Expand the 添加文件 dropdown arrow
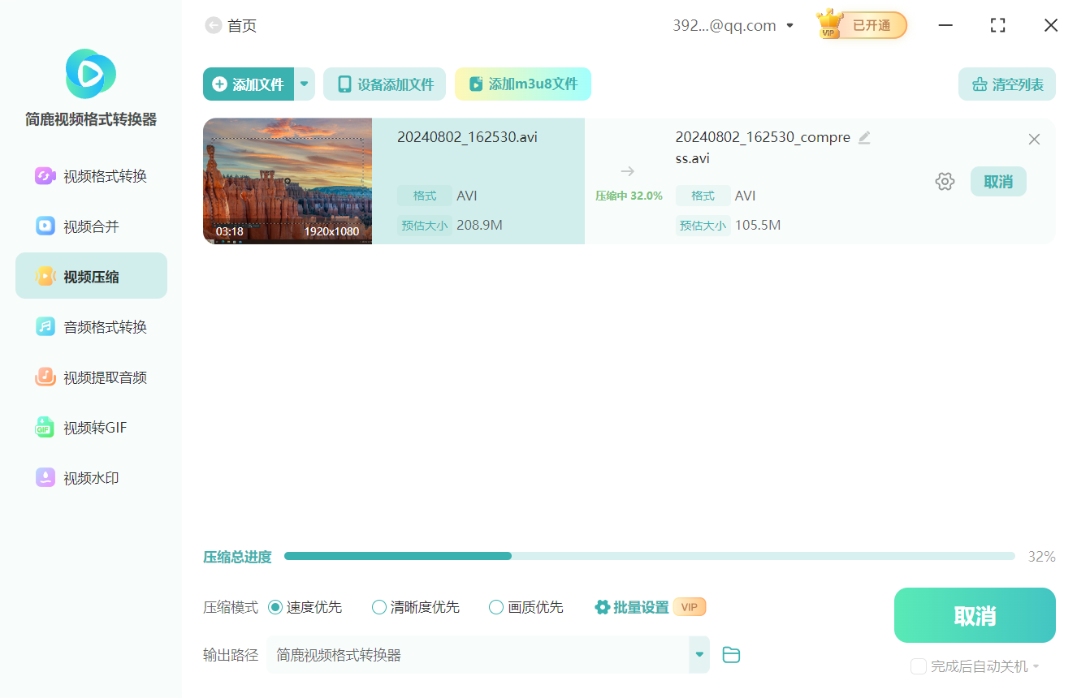The height and width of the screenshot is (698, 1077). [305, 84]
